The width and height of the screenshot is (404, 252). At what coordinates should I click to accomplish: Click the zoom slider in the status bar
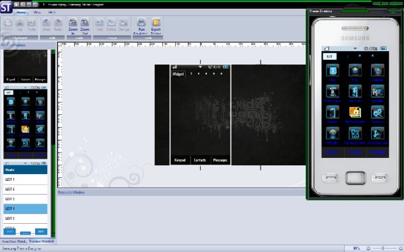click(x=383, y=248)
